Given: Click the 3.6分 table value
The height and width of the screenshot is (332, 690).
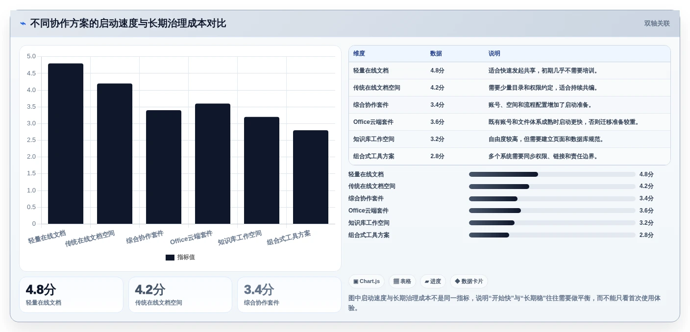Looking at the screenshot, I should pos(438,122).
